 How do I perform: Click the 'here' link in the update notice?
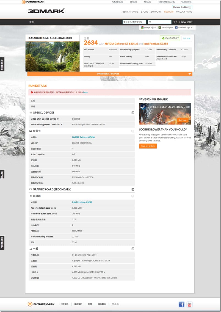coord(85,92)
